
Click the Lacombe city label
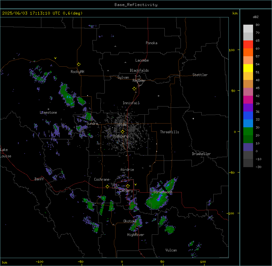pyautogui.click(x=142, y=60)
